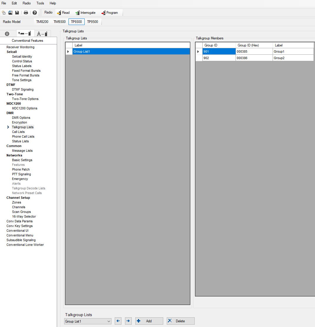Open Scan Groups
The width and height of the screenshot is (315, 327).
coord(21,212)
